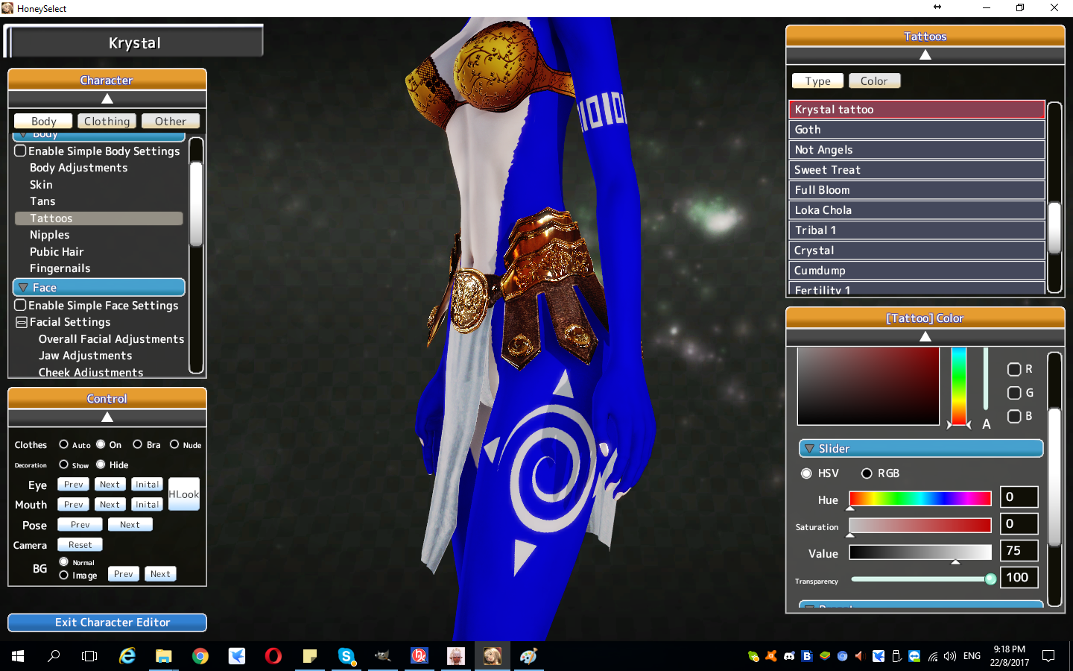Collapse the Tattoo Color panel arrow
The image size is (1073, 671).
click(x=925, y=337)
